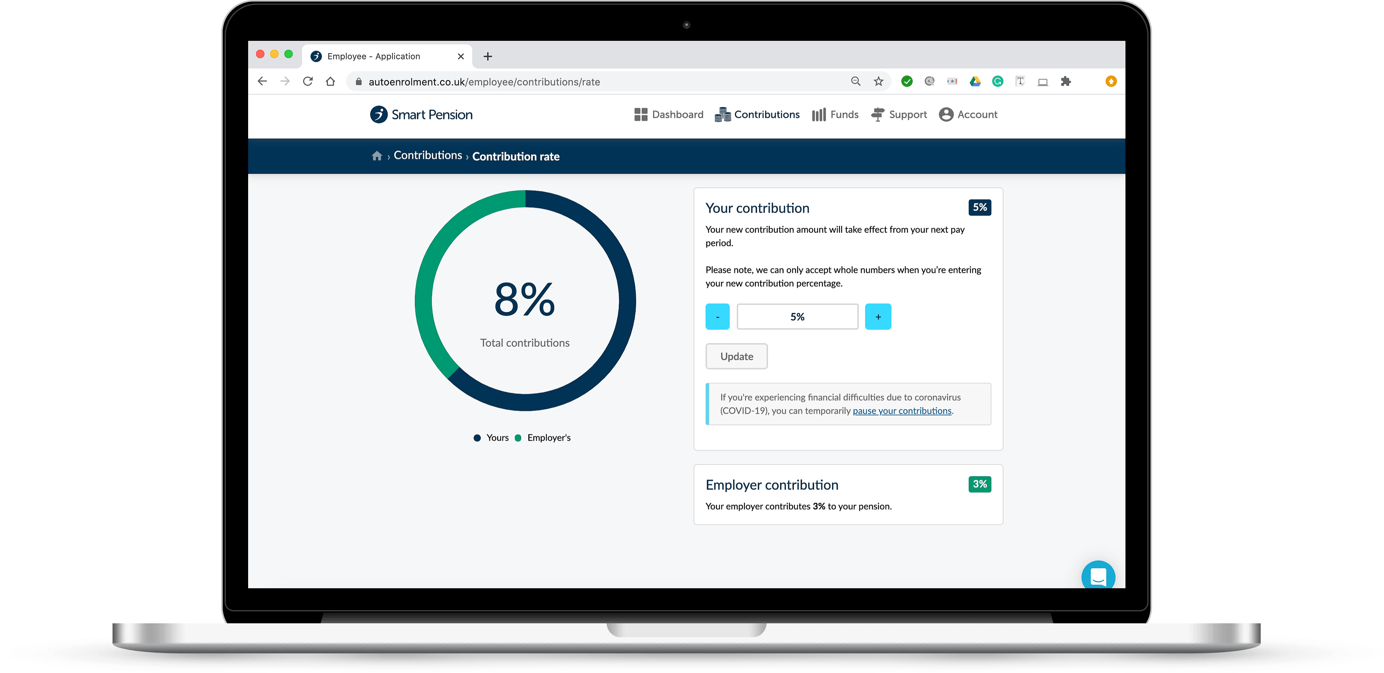
Task: Click the T text extension icon
Action: [x=1020, y=81]
